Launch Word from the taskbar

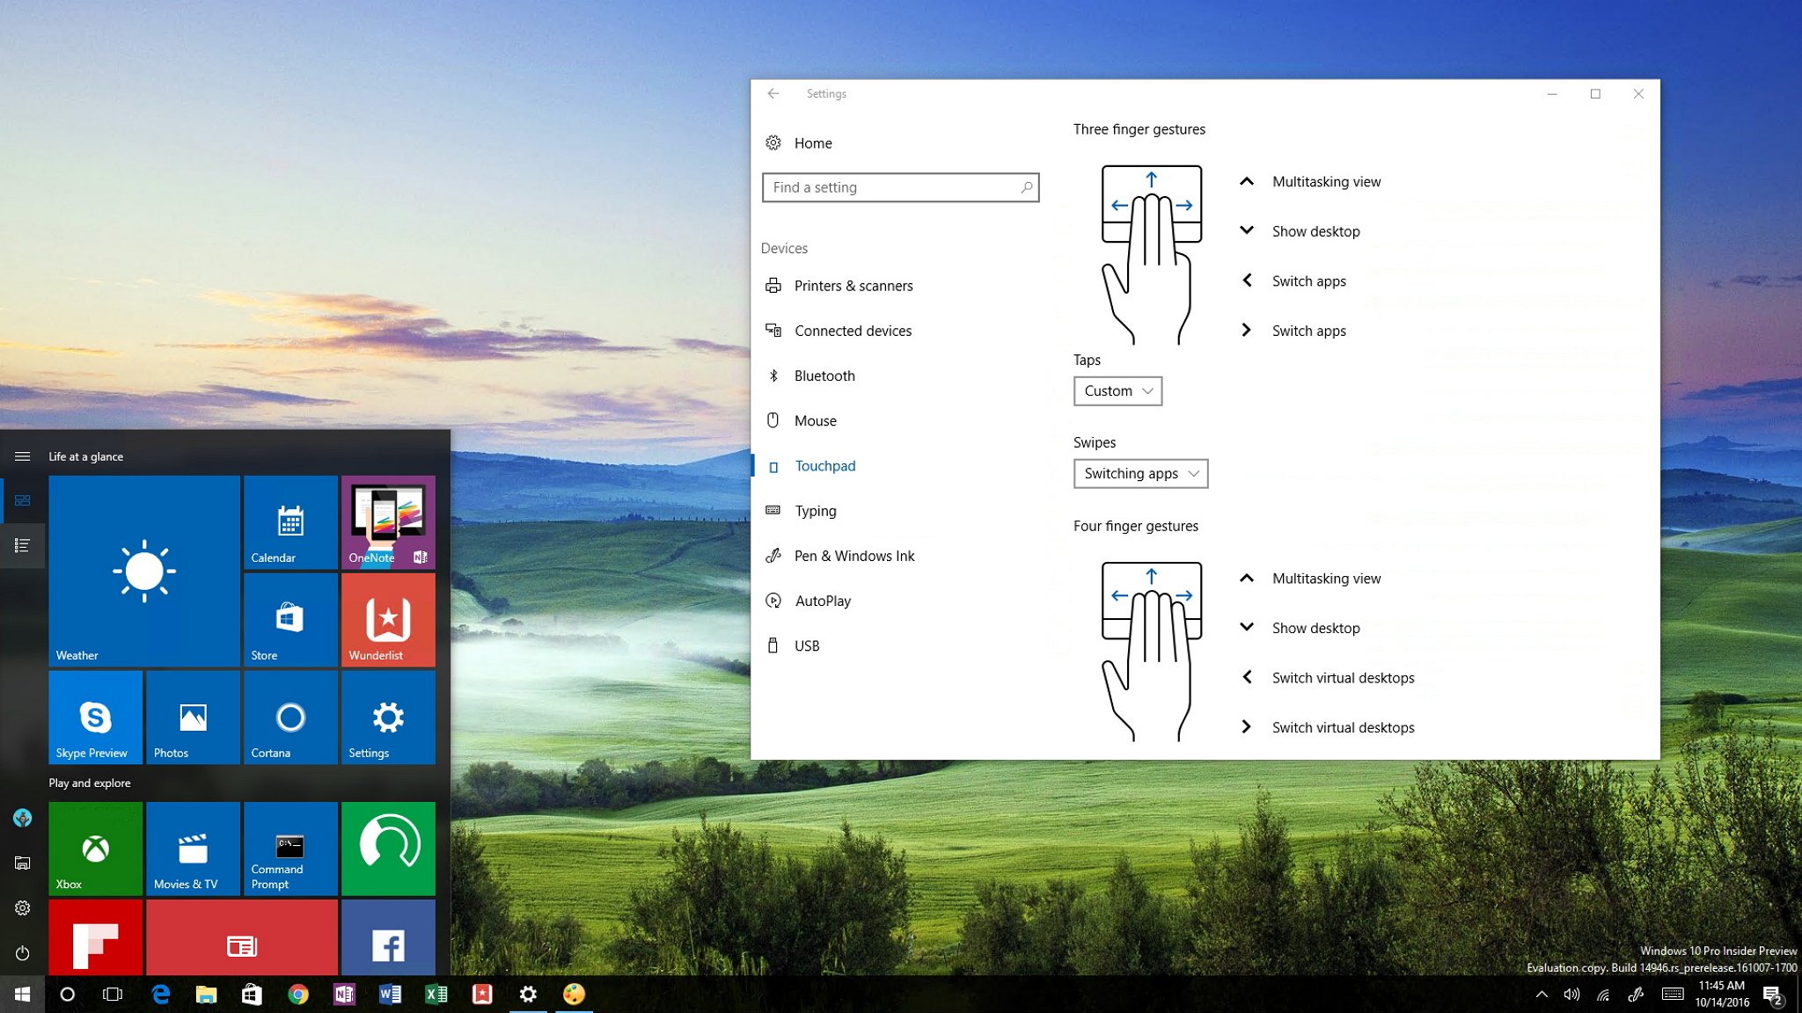click(x=390, y=995)
